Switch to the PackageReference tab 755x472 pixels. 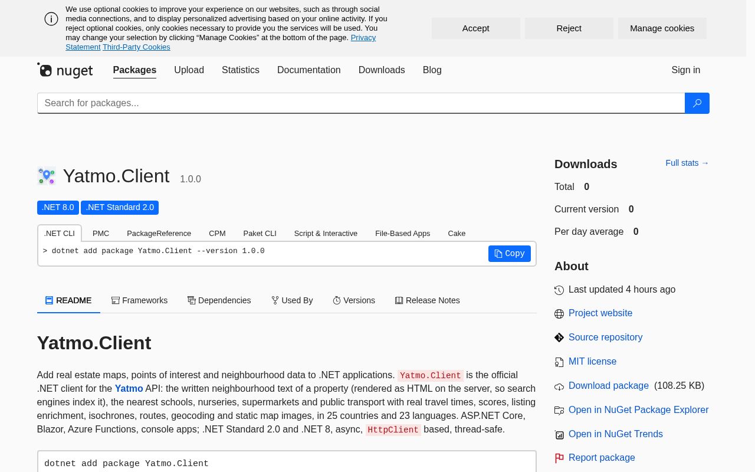tap(159, 234)
